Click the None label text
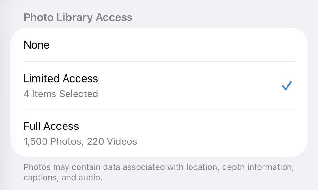The image size is (318, 190). pos(37,45)
